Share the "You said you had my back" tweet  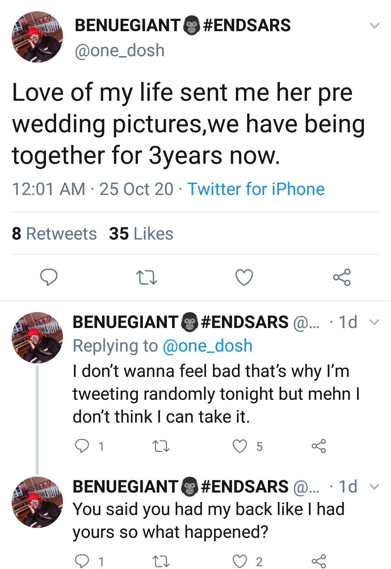(319, 561)
